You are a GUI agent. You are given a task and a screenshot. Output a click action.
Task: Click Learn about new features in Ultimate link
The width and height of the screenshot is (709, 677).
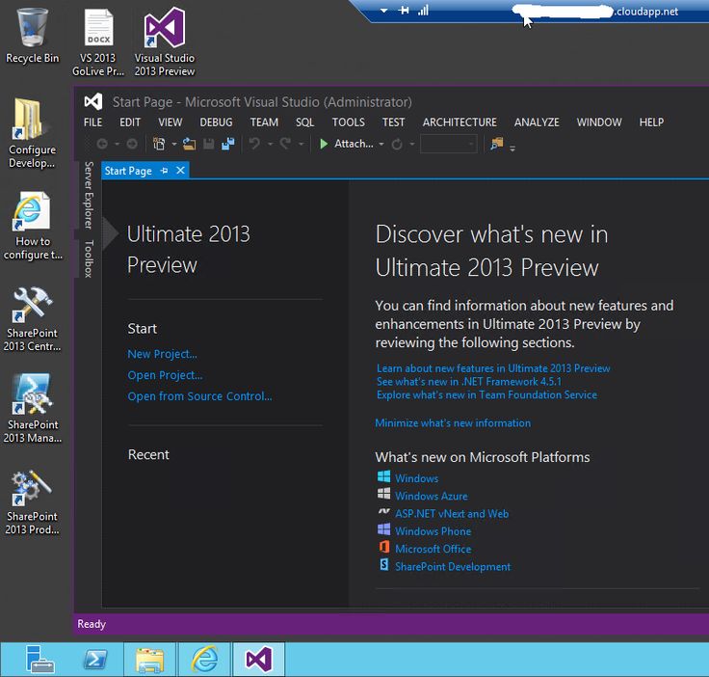493,368
